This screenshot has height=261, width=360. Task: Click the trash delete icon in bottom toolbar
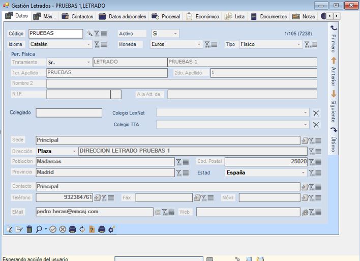click(29, 229)
